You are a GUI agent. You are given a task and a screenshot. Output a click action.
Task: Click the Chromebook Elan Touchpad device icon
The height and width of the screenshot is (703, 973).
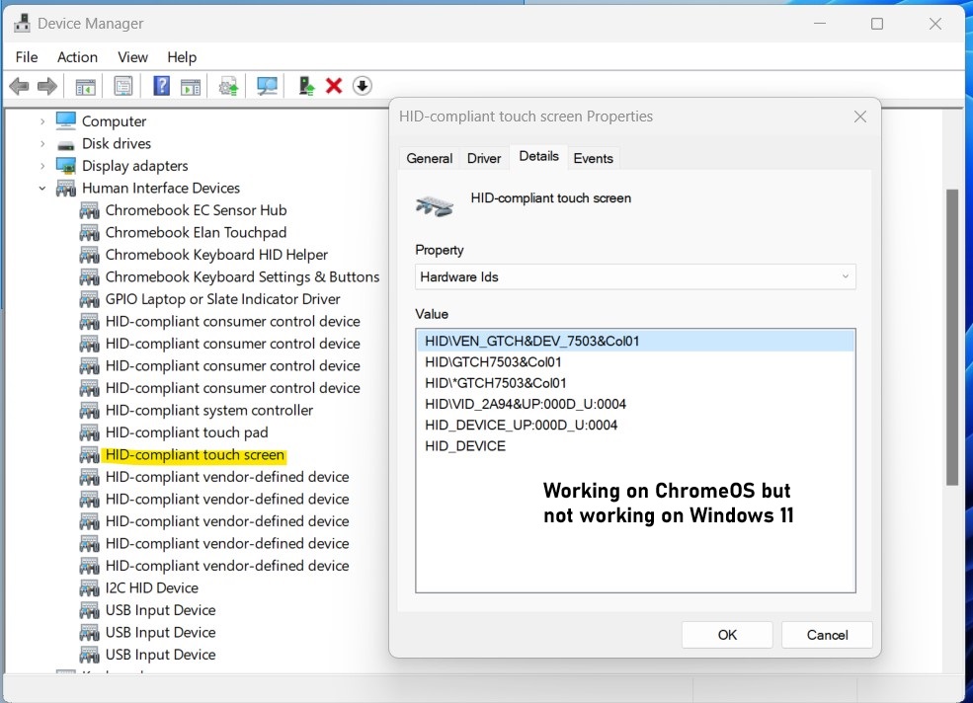pos(89,233)
